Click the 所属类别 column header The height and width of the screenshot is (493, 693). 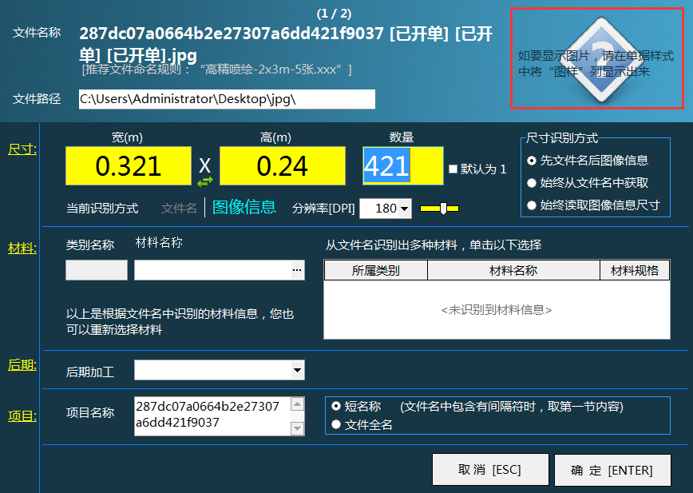pos(376,270)
